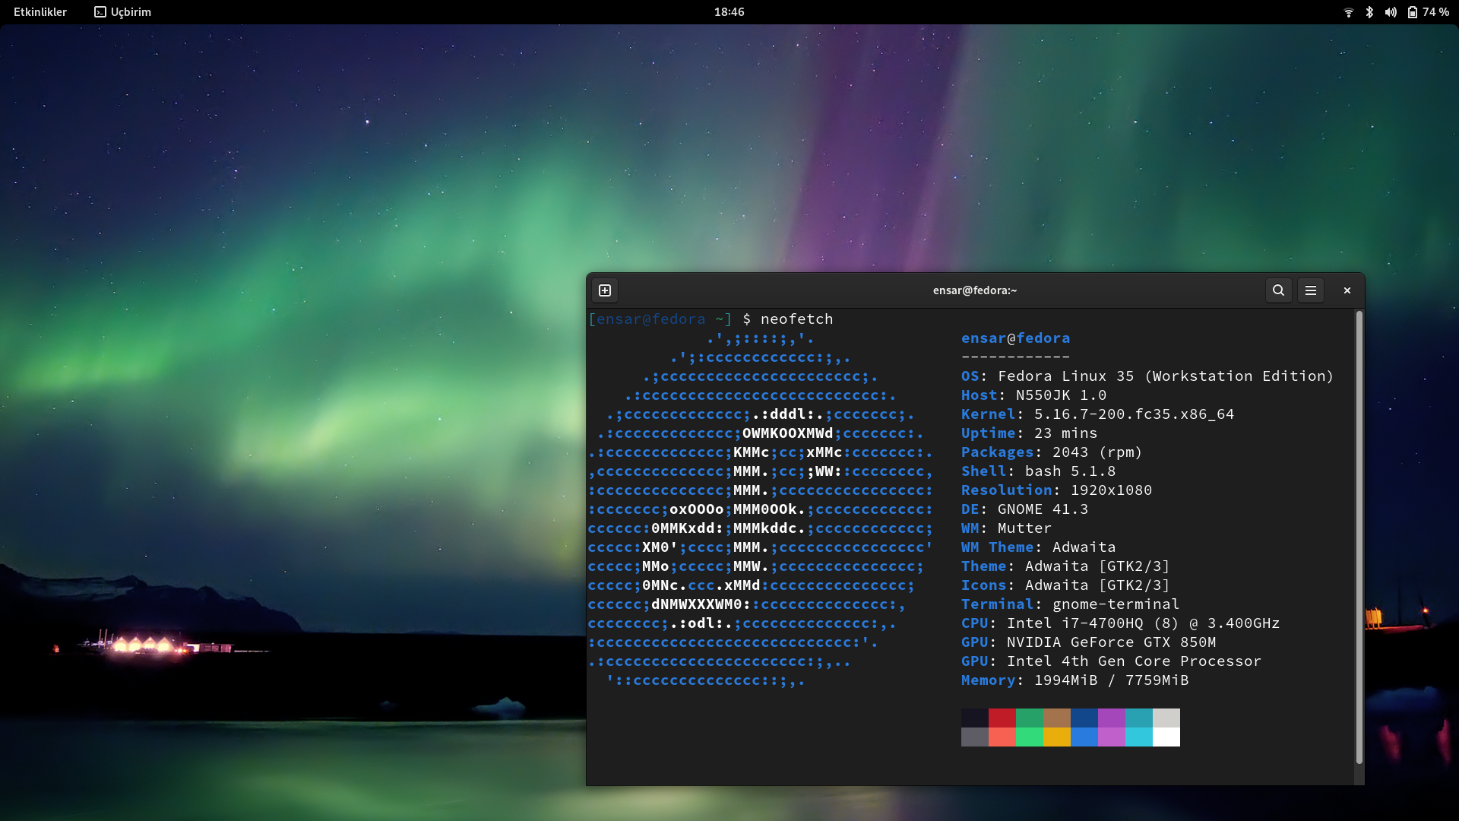Open the terminal search tool

tap(1278, 290)
